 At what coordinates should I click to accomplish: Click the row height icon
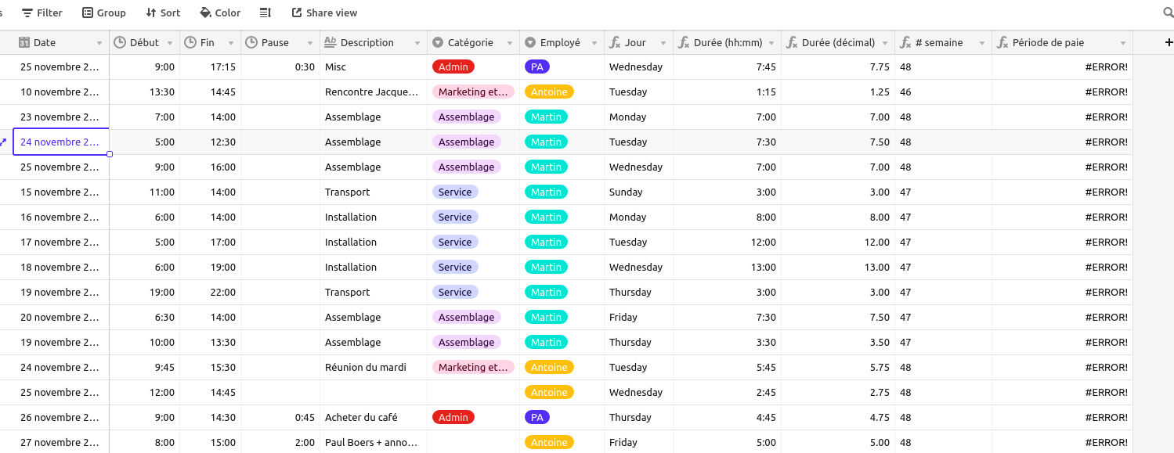[266, 13]
